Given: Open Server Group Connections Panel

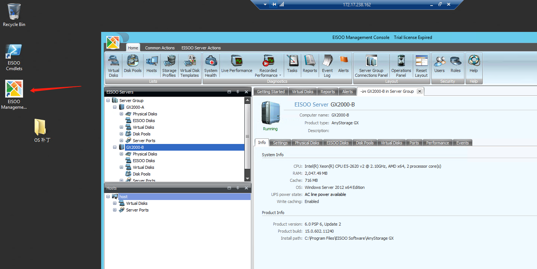Looking at the screenshot, I should pyautogui.click(x=371, y=66).
